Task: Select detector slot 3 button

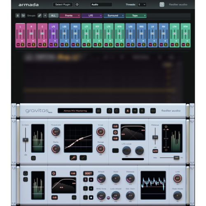Action: click(x=85, y=197)
